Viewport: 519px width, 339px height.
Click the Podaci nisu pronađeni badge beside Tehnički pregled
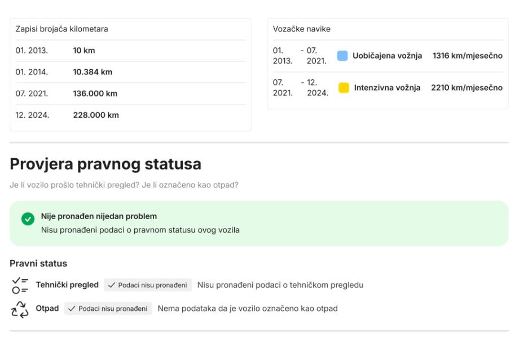coord(148,285)
